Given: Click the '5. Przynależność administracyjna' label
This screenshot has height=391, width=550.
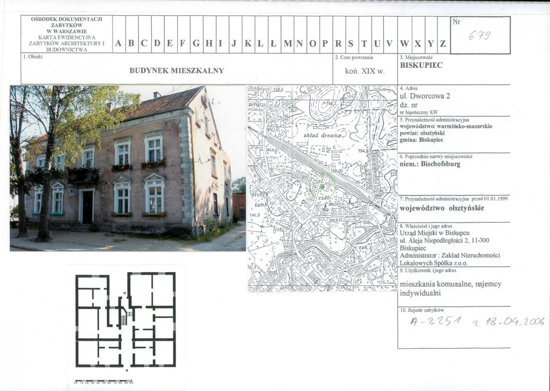Looking at the screenshot, I should (434, 120).
